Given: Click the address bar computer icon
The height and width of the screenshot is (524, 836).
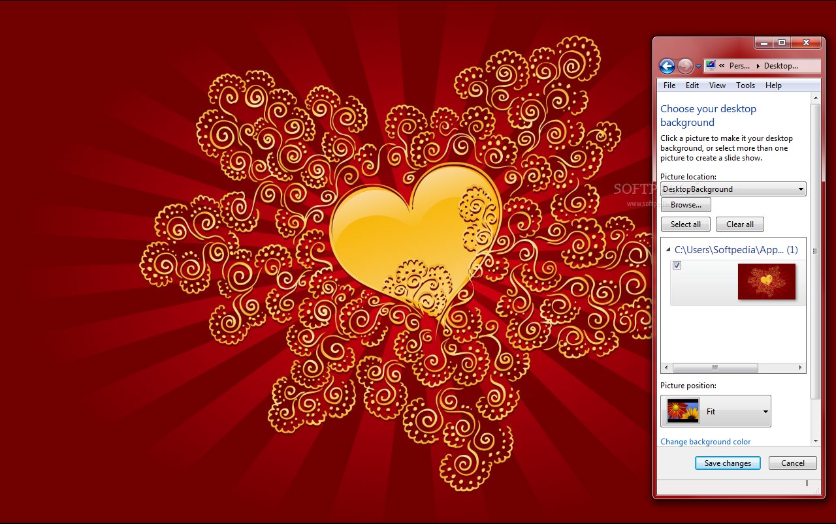Looking at the screenshot, I should [x=711, y=65].
